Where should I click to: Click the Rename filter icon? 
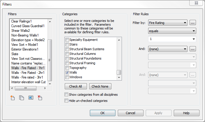31,98
